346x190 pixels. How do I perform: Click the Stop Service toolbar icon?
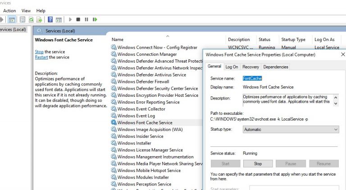tap(78, 19)
